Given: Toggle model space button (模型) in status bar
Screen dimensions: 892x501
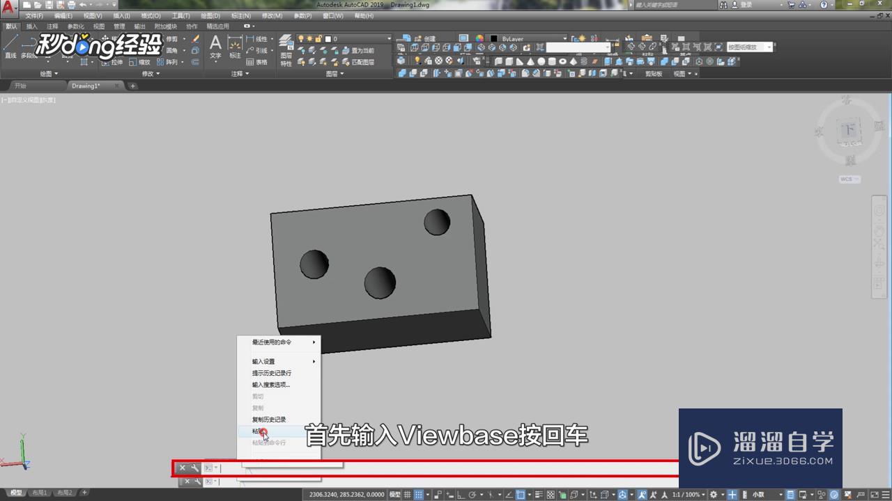Looking at the screenshot, I should coord(394,494).
